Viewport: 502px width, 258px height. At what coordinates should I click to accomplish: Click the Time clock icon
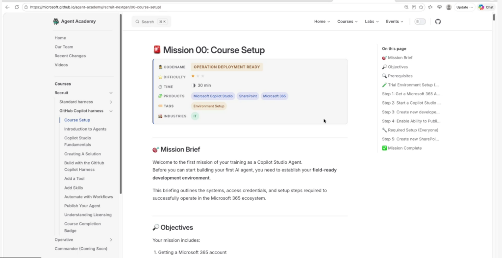(x=160, y=86)
